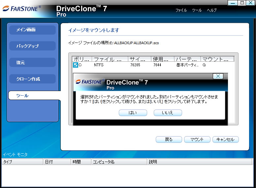This screenshot has height=188, width=256.
Task: Click the 戻る button
Action: [x=169, y=140]
